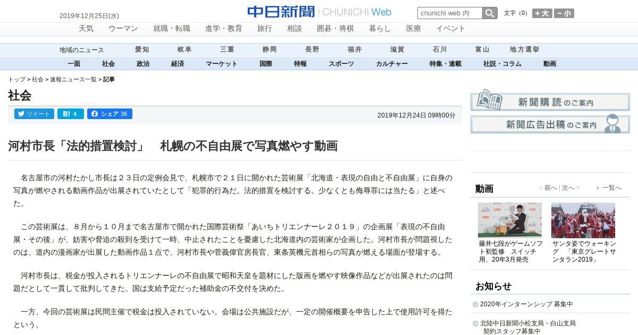Open Santa walking video thumbnail
Screen dimensions: 638x335
(x=583, y=220)
